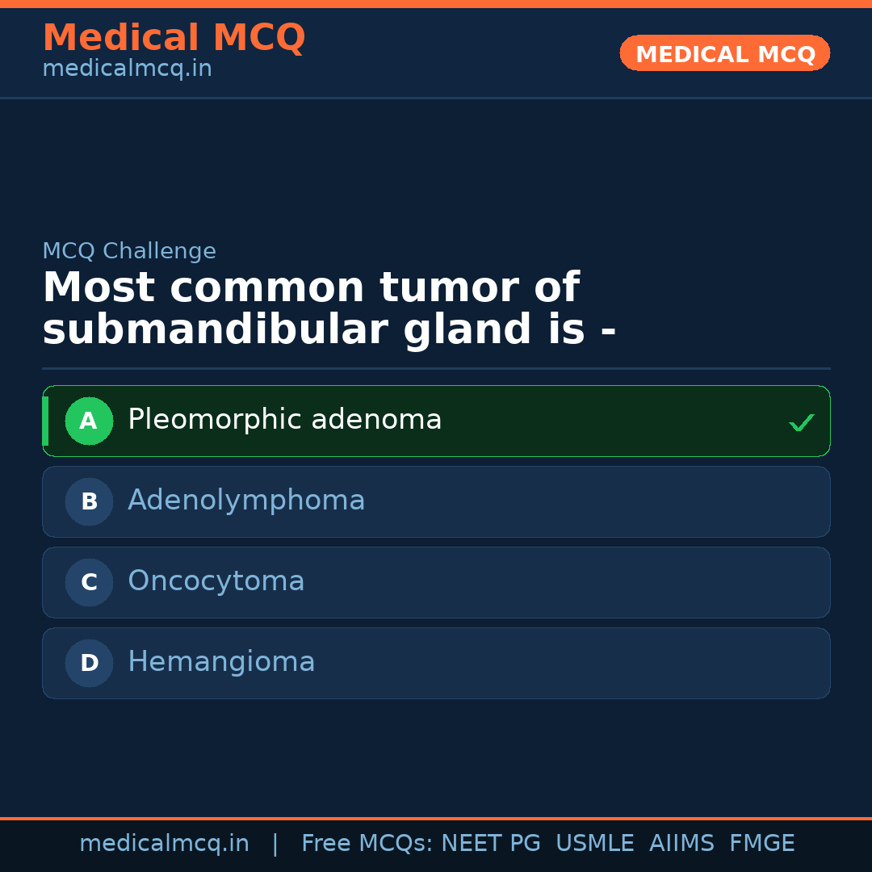Click the C letter badge circle
The height and width of the screenshot is (872, 872).
point(89,582)
